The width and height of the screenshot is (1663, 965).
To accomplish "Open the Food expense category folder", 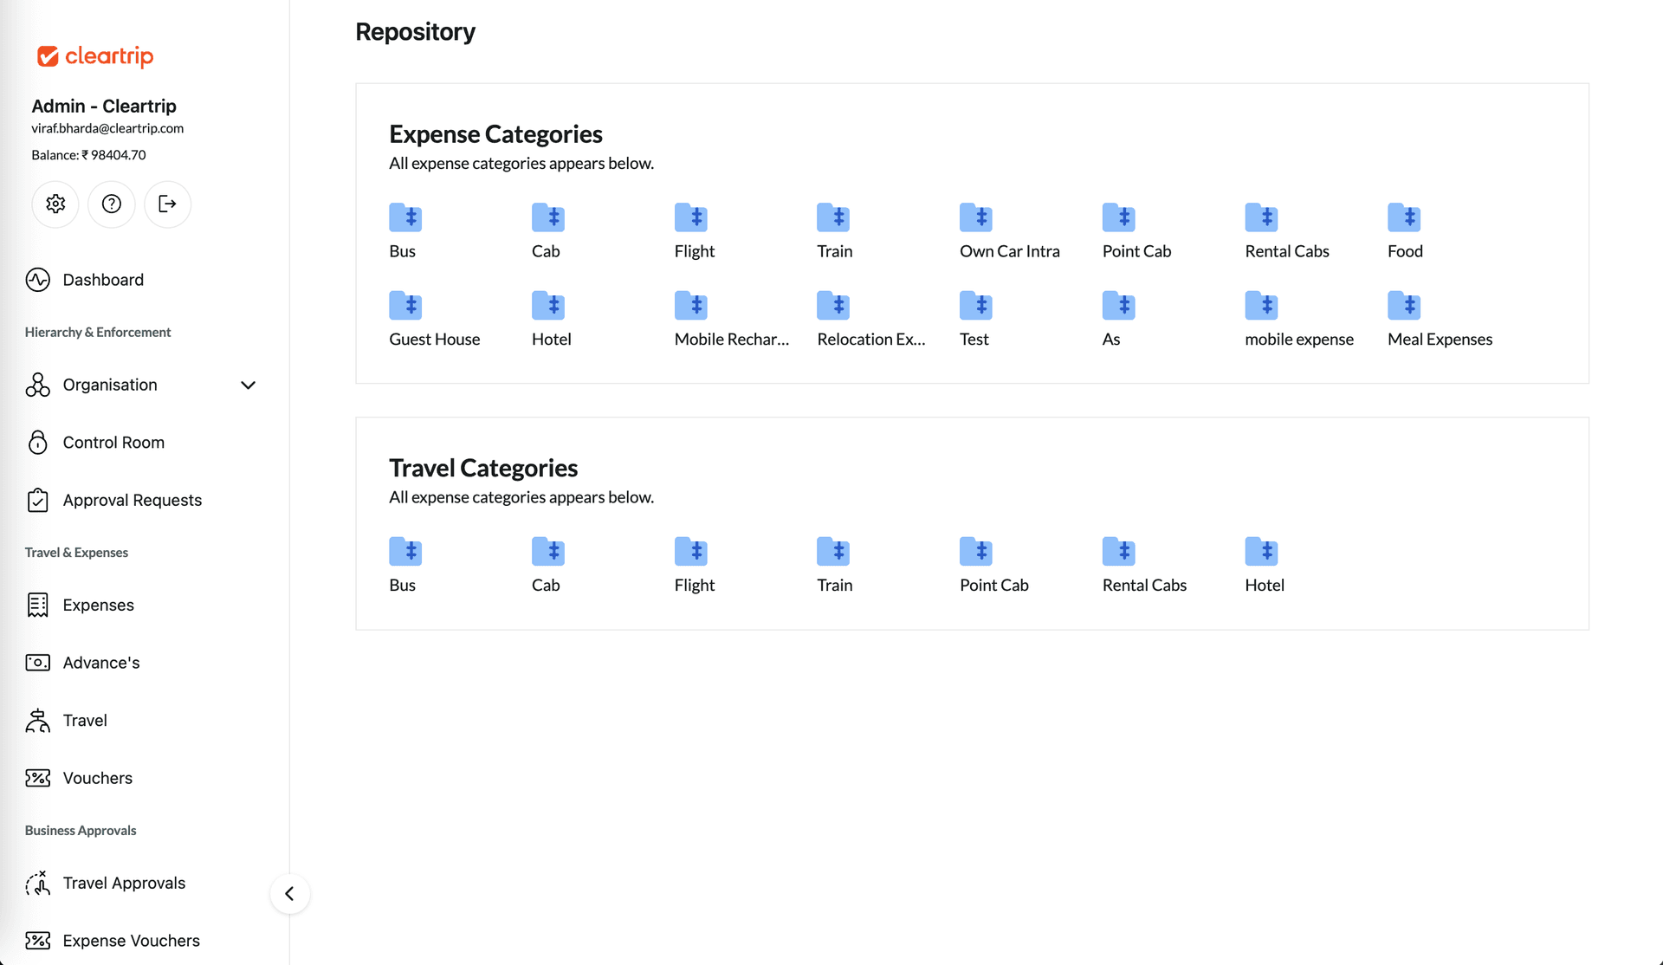I will pyautogui.click(x=1404, y=218).
